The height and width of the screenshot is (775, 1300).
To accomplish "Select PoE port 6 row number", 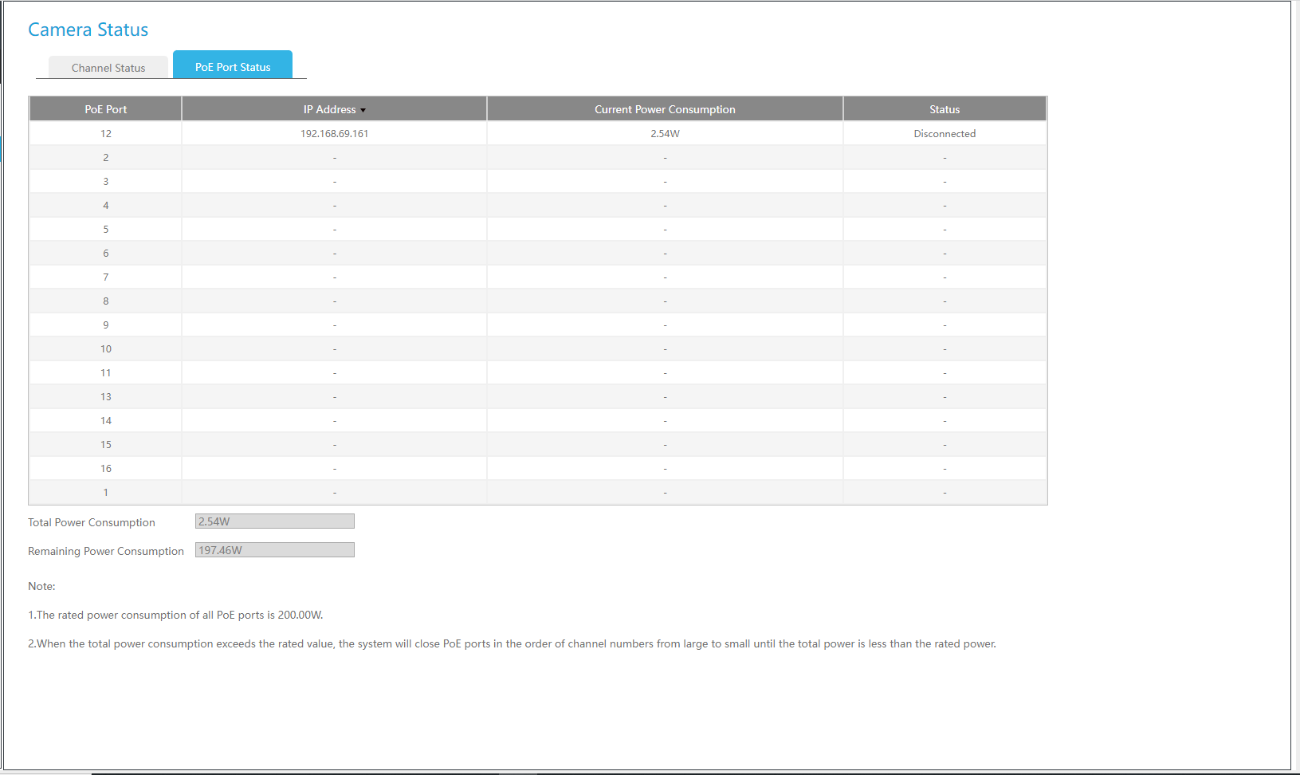I will click(x=106, y=254).
